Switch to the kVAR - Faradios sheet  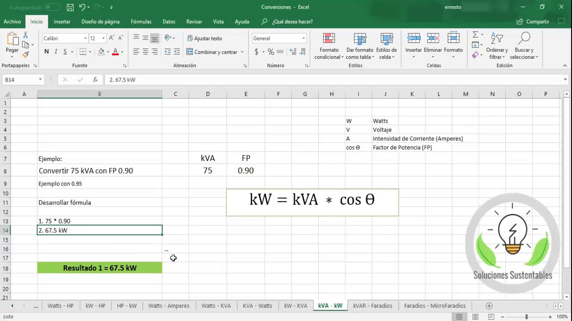tap(372, 306)
